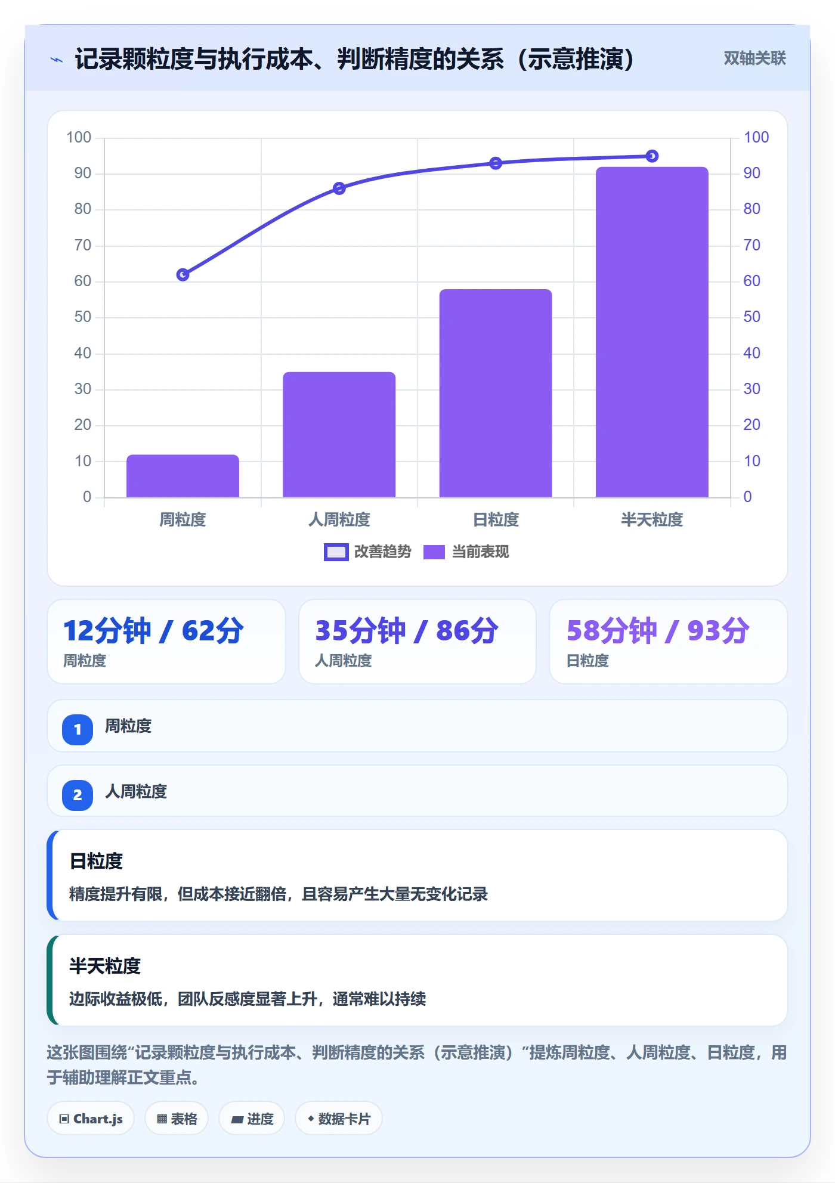Image resolution: width=835 pixels, height=1183 pixels.
Task: Click the right-axis value 100
Action: (756, 137)
